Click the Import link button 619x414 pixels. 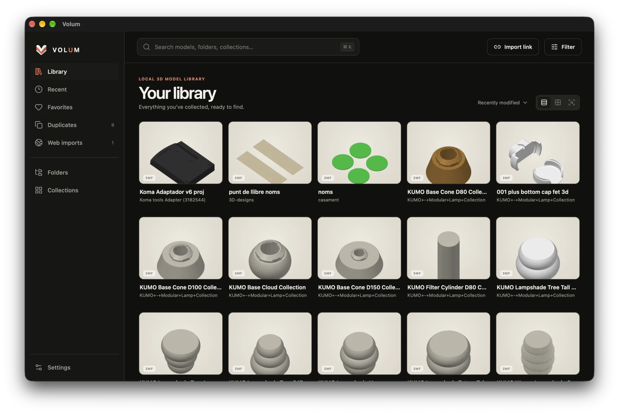click(513, 47)
